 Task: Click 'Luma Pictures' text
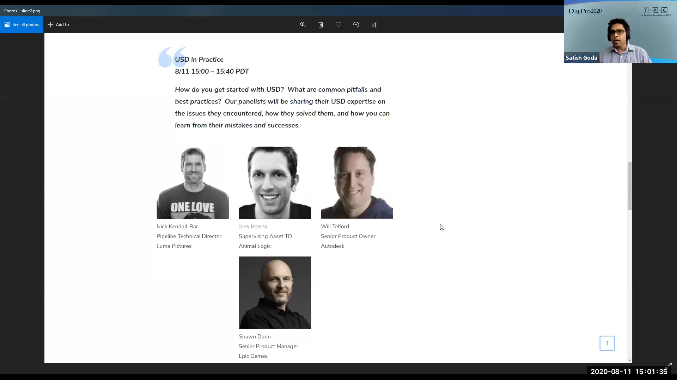click(174, 246)
